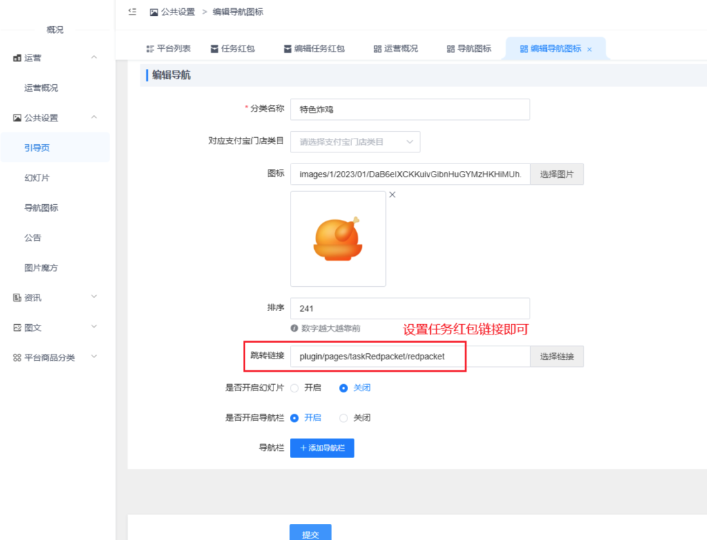The width and height of the screenshot is (707, 540).
Task: Switch to the 任务红包 tab
Action: tap(233, 49)
